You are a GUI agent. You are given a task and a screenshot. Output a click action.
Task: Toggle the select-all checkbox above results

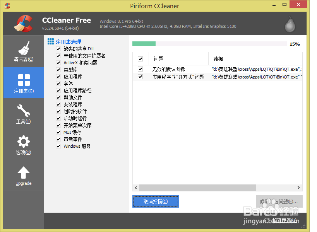(141, 58)
